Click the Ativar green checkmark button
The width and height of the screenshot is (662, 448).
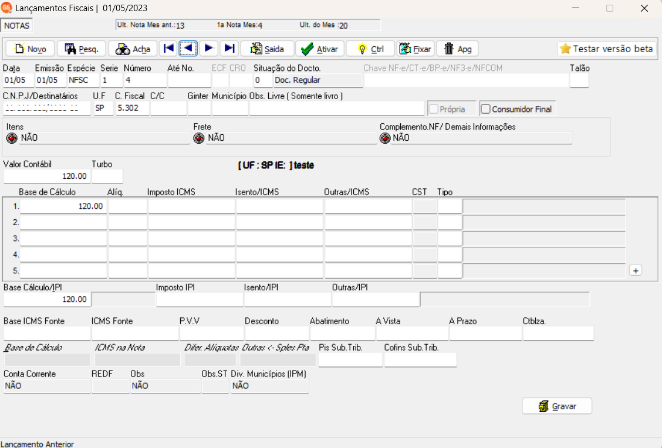pyautogui.click(x=320, y=49)
